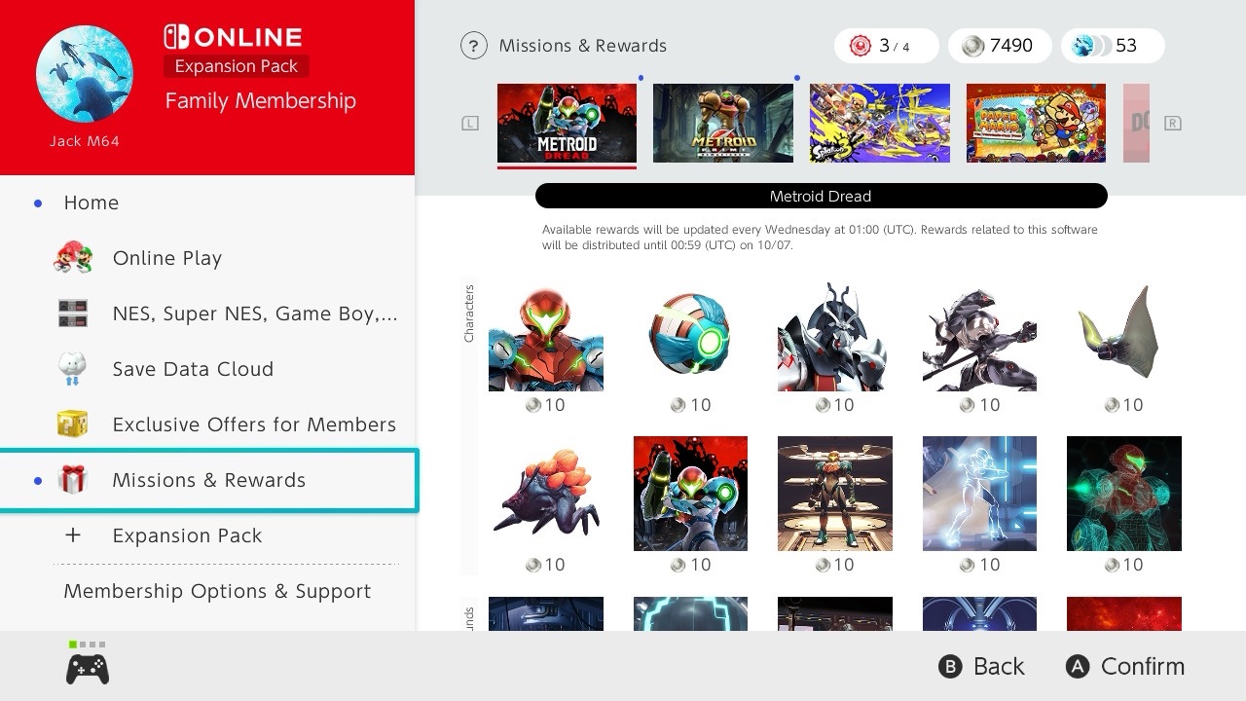Click the globe points gauge showing 53
The width and height of the screenshot is (1246, 701).
(x=1112, y=45)
